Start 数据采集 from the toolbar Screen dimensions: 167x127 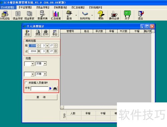[x=42, y=15]
